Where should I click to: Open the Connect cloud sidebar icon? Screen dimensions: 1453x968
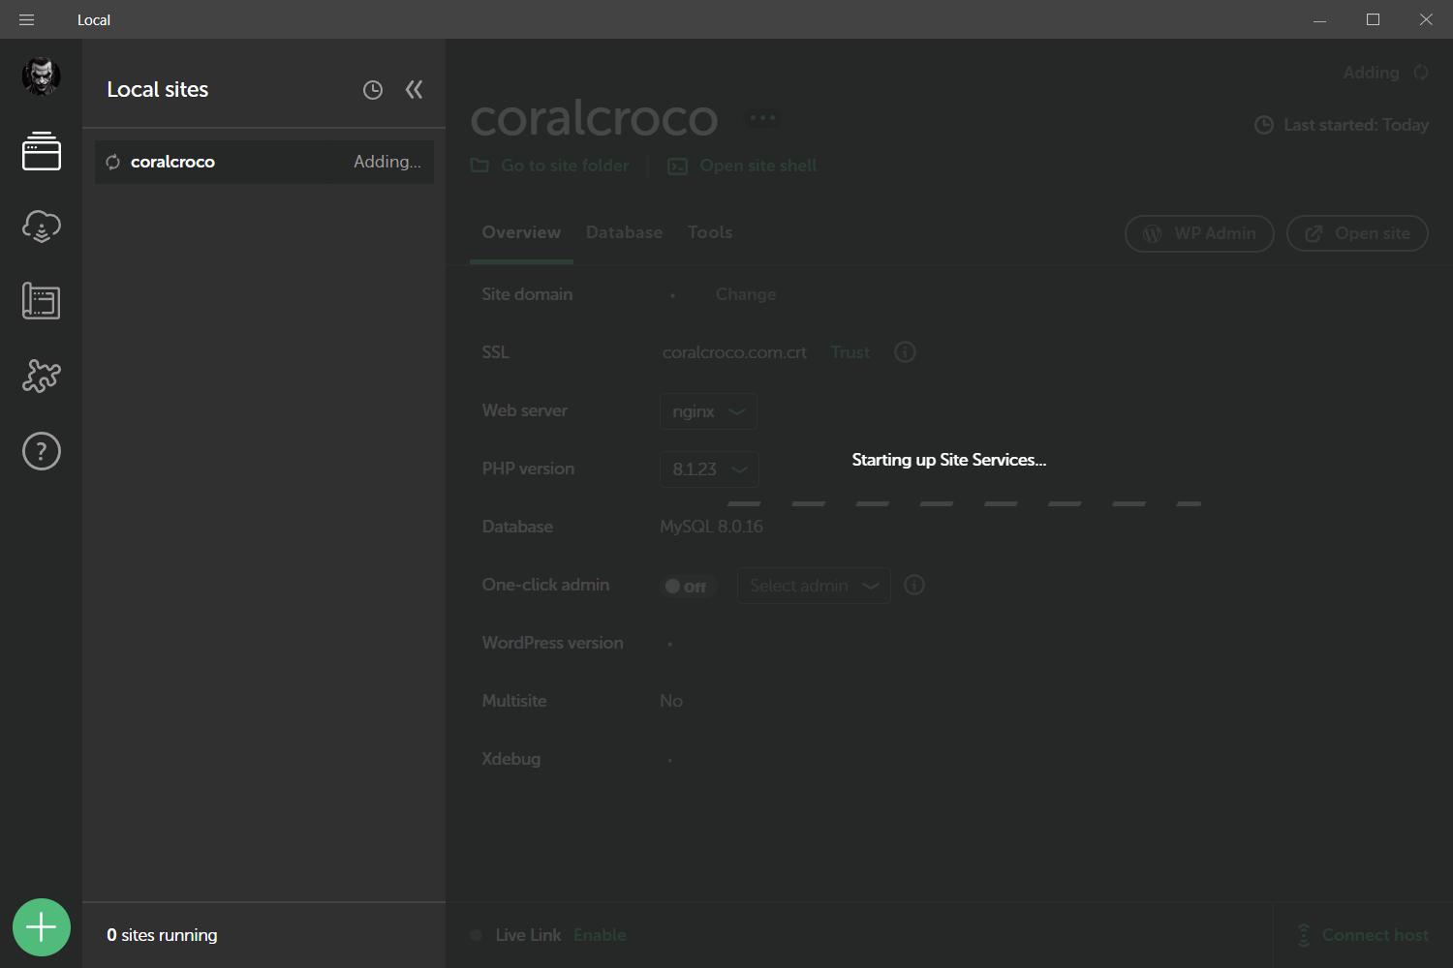pos(42,227)
